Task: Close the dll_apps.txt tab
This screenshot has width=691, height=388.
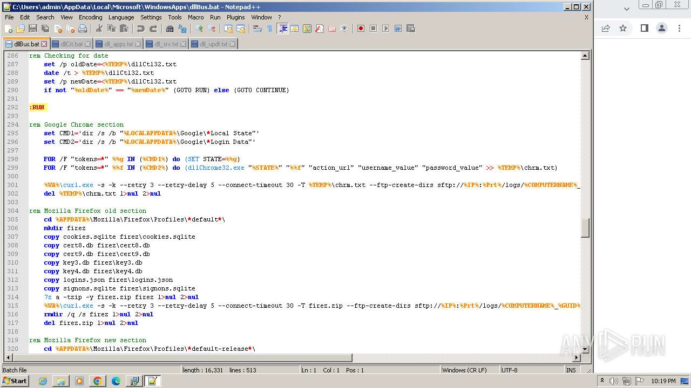Action: tap(138, 44)
